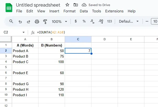Click the move to folder icon

(x=76, y=5)
